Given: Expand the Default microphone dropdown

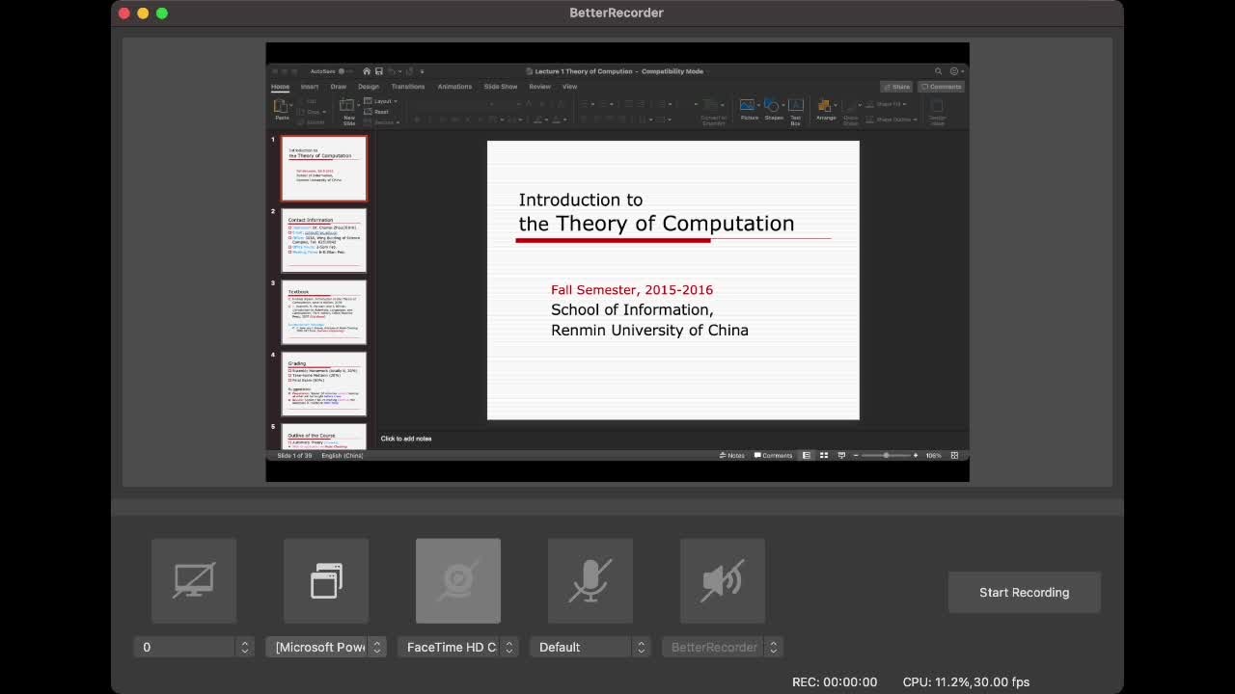Looking at the screenshot, I should [x=590, y=647].
